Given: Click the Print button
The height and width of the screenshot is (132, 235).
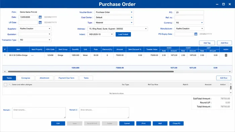Looking at the screenshot, I should (143, 124).
